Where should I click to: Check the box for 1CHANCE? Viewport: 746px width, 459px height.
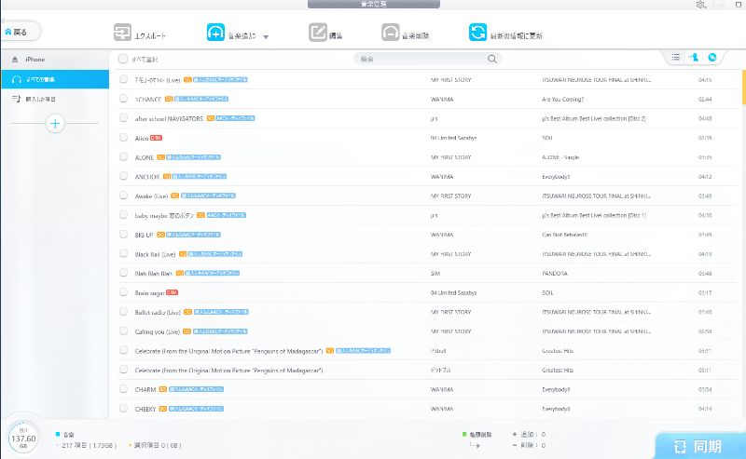(124, 99)
